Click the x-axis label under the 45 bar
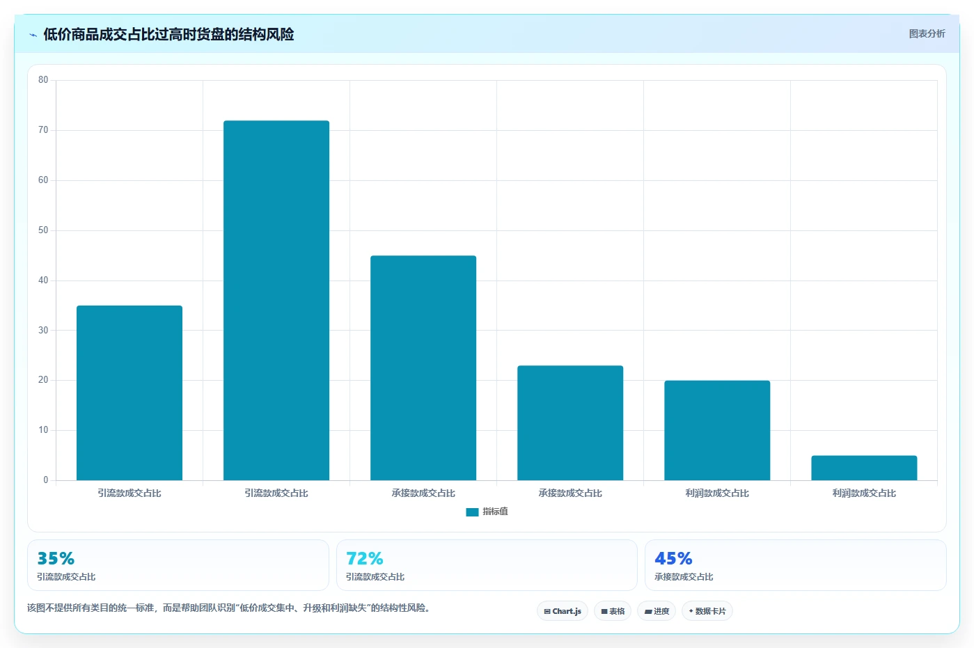The width and height of the screenshot is (974, 648). pos(423,493)
